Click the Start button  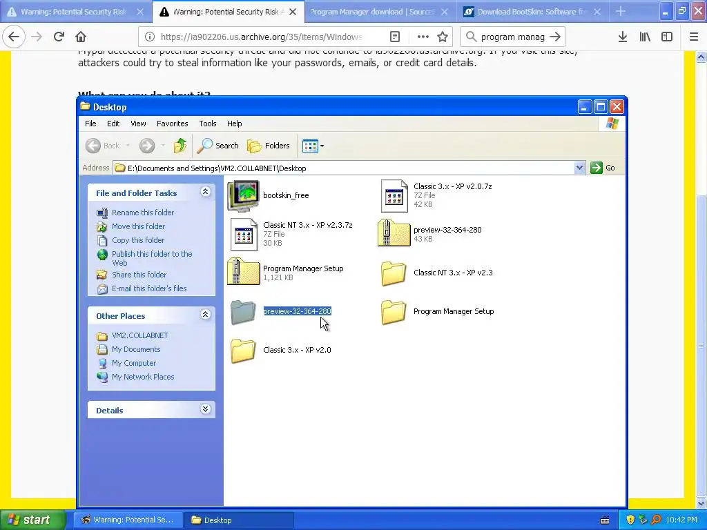pyautogui.click(x=32, y=520)
